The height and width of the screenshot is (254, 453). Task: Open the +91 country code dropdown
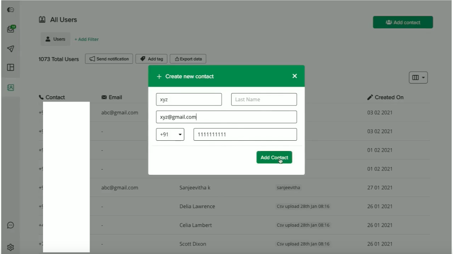coord(170,134)
